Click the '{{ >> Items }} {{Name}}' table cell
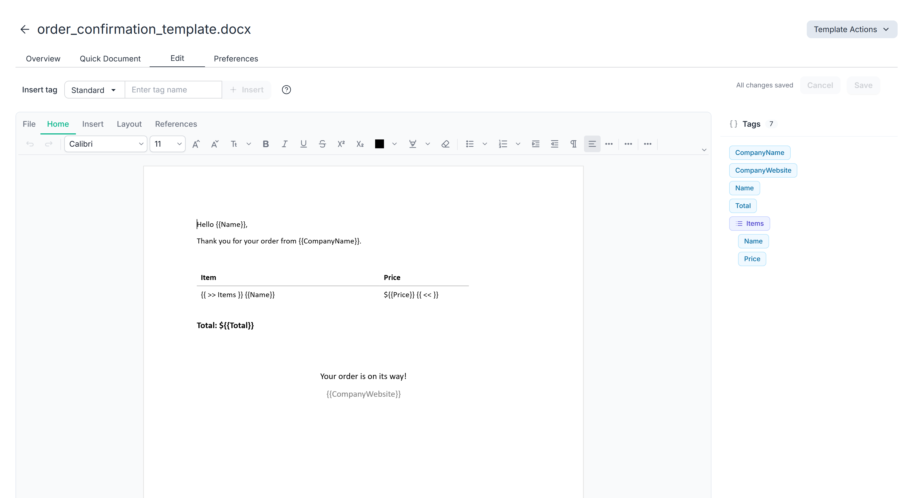Screen dimensions: 922x498 tap(238, 295)
